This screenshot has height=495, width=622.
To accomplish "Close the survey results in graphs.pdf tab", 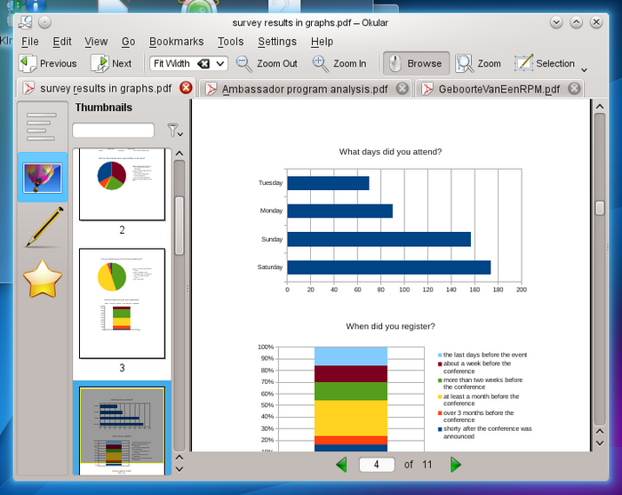I will (x=186, y=88).
